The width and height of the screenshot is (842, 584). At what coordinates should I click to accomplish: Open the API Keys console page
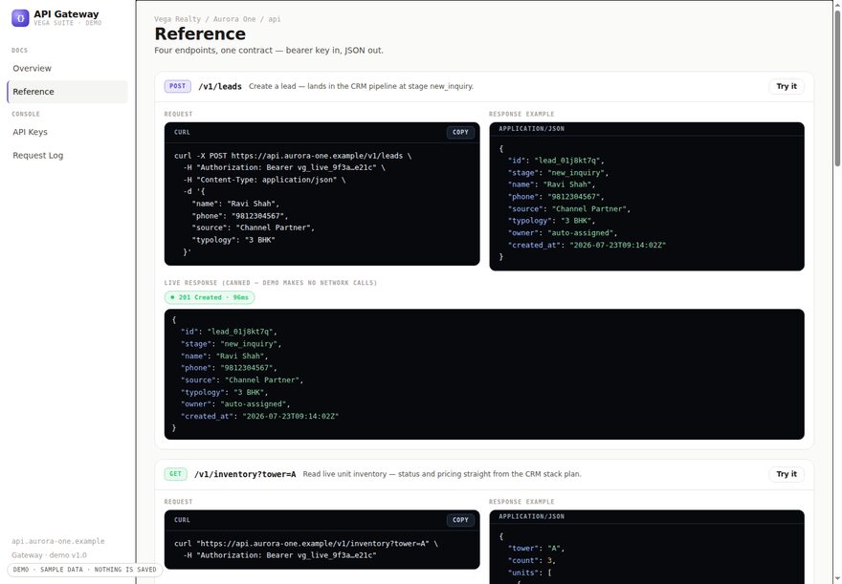point(68,132)
